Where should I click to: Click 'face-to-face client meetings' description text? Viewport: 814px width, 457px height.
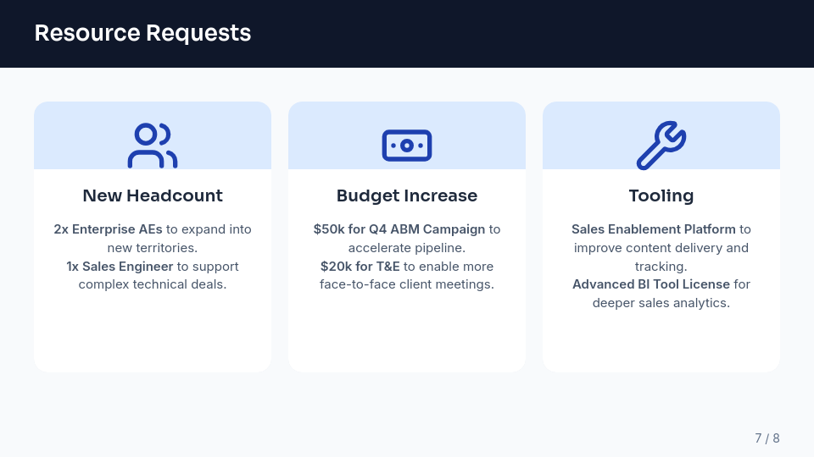(x=407, y=284)
